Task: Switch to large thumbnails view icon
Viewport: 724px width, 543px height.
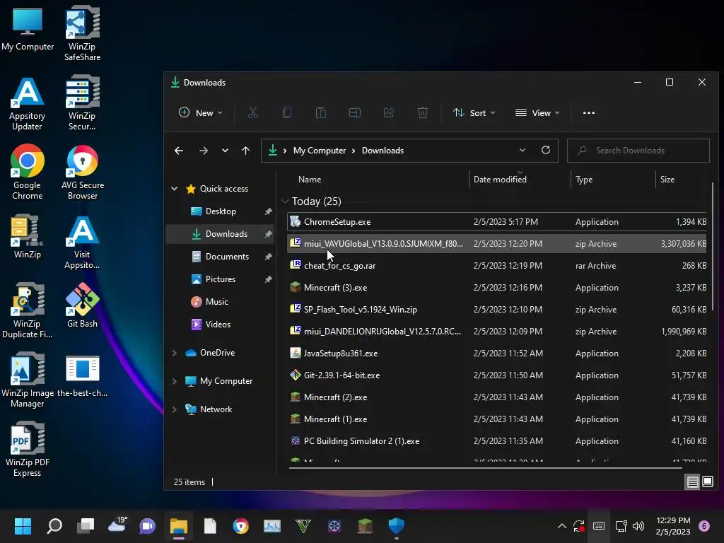Action: click(x=708, y=482)
